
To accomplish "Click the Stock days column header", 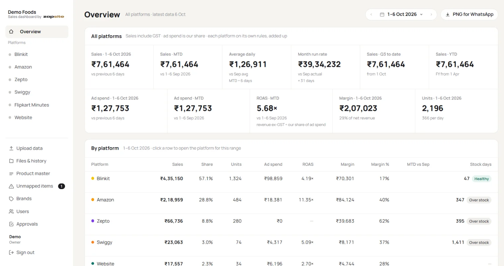I will click(481, 164).
